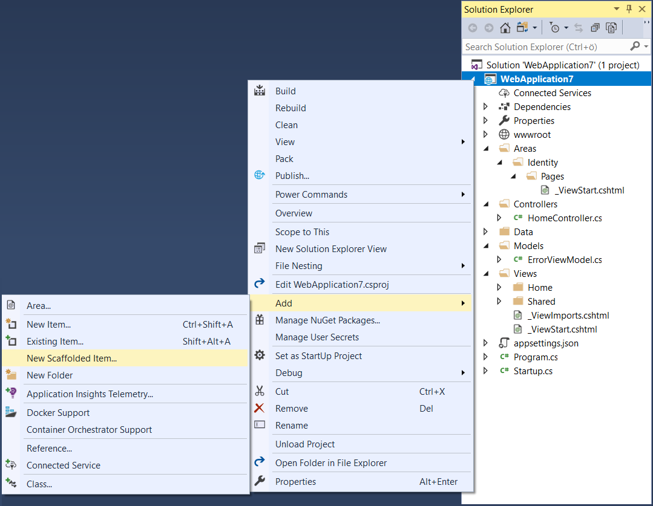Image resolution: width=653 pixels, height=506 pixels.
Task: Click the gear icon for Set as StartUp Project
Action: 260,355
